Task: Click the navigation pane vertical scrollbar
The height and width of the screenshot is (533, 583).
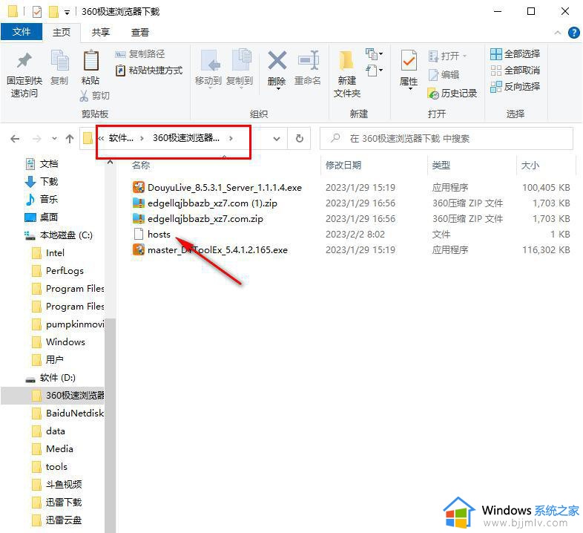Action: (110, 425)
